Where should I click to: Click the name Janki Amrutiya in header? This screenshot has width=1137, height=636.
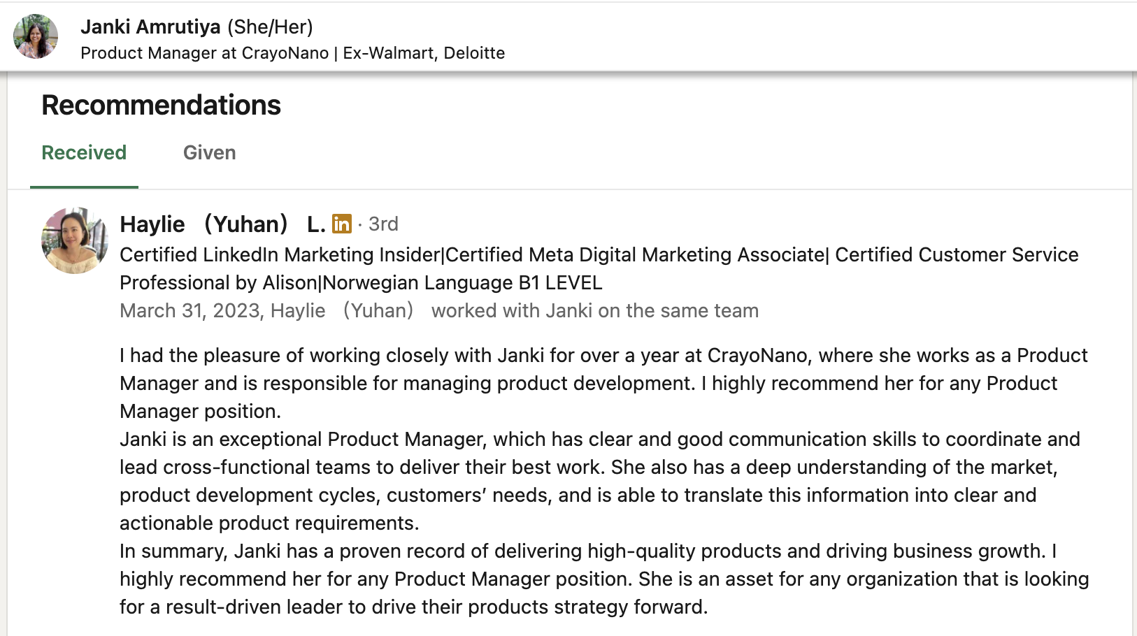pyautogui.click(x=150, y=27)
